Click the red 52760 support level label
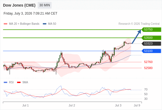Viewport: 162px width, 110px height. (148, 62)
